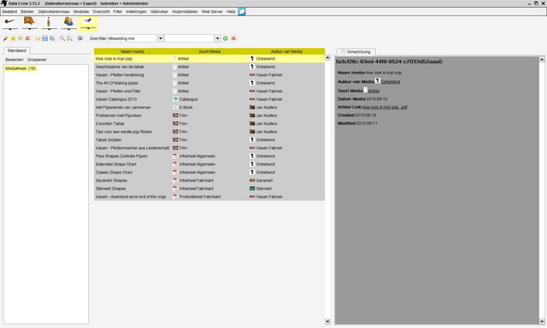Click the copy documents toolbar icon
This screenshot has width=547, height=328.
52,38
